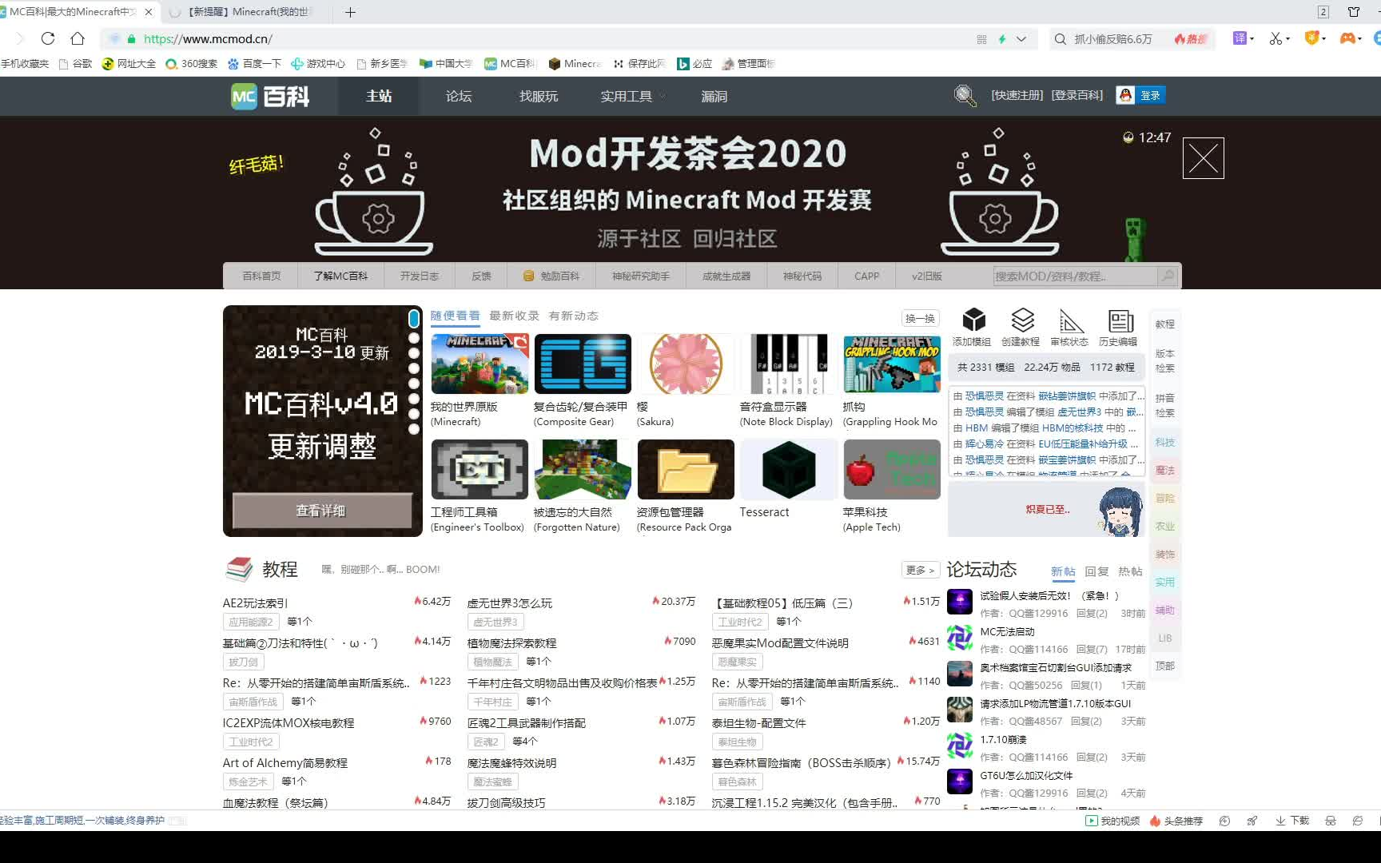Open the 复合齿轮 CG mod thumbnail
Viewport: 1381px width, 863px height.
[x=583, y=364]
